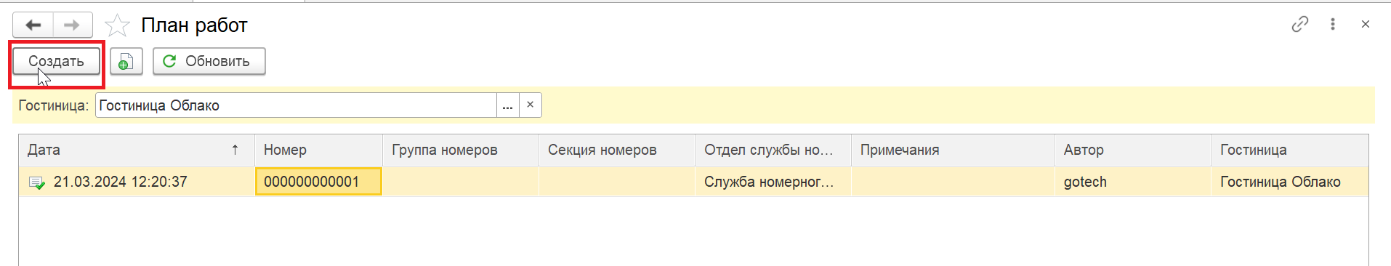
Task: Select the cell with number 000000000001
Action: 318,182
